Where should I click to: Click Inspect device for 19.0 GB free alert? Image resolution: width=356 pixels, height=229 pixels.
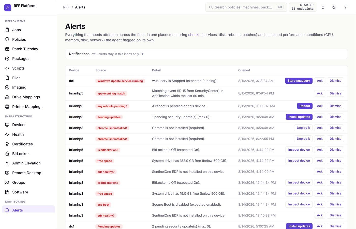pyautogui.click(x=299, y=193)
